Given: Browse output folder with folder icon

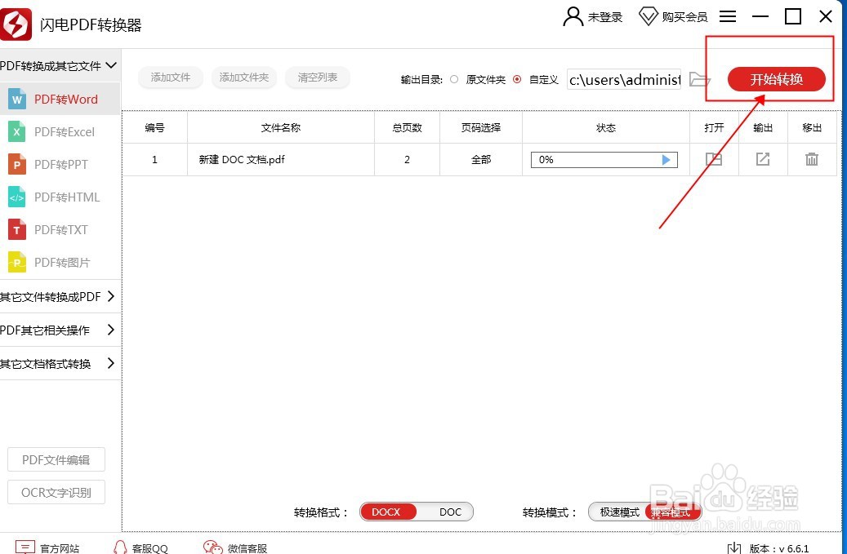Looking at the screenshot, I should pos(699,80).
